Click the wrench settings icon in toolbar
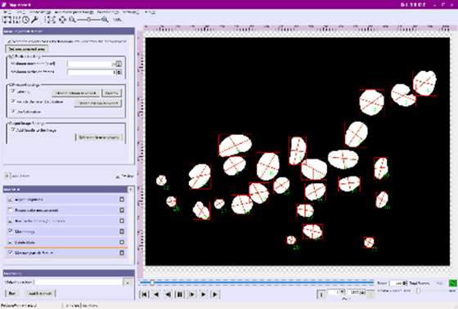 34,20
